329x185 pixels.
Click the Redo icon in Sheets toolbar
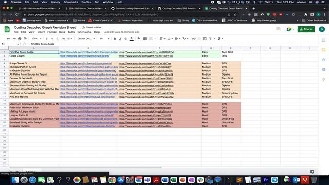point(14,39)
